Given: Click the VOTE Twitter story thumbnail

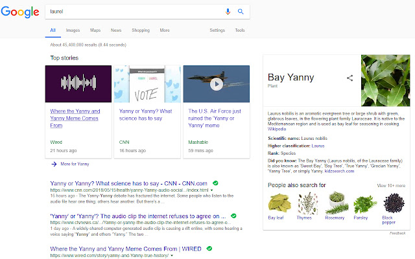Looking at the screenshot, I should (x=147, y=84).
